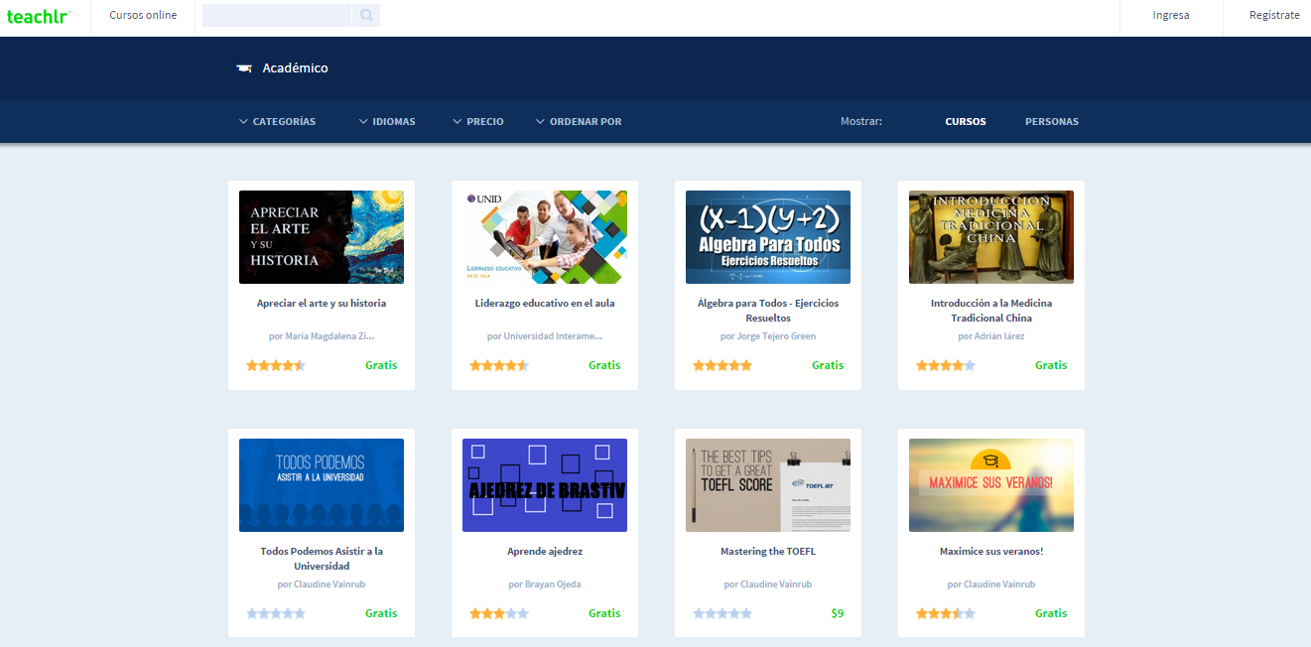
Task: Click the Regístrate sign-up link
Action: click(1273, 16)
